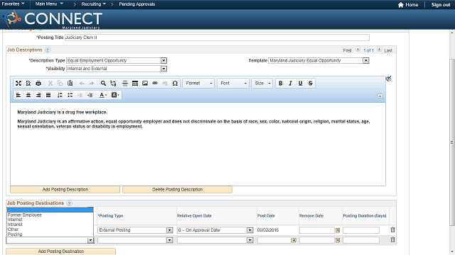Open the Visibility dropdown

[164, 69]
